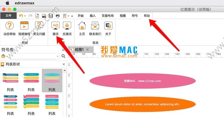Select the chevron stacked list thumbnail

tap(31, 102)
